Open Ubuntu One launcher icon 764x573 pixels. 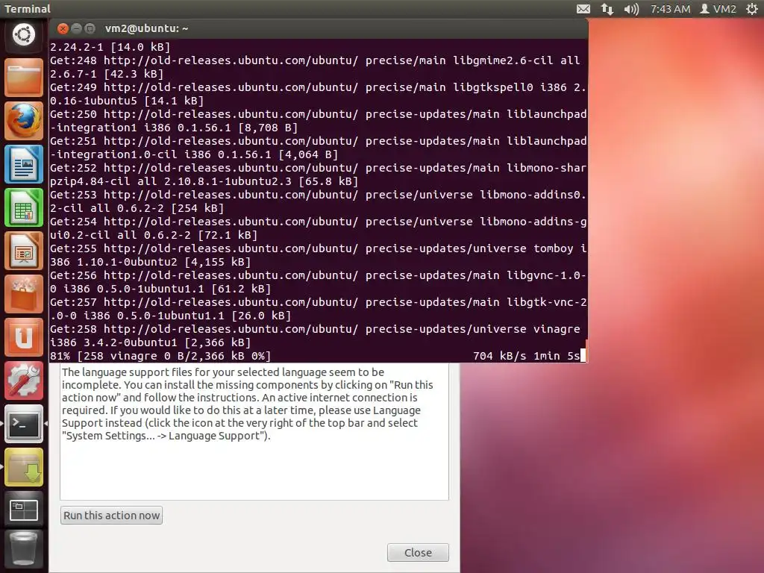click(x=23, y=338)
